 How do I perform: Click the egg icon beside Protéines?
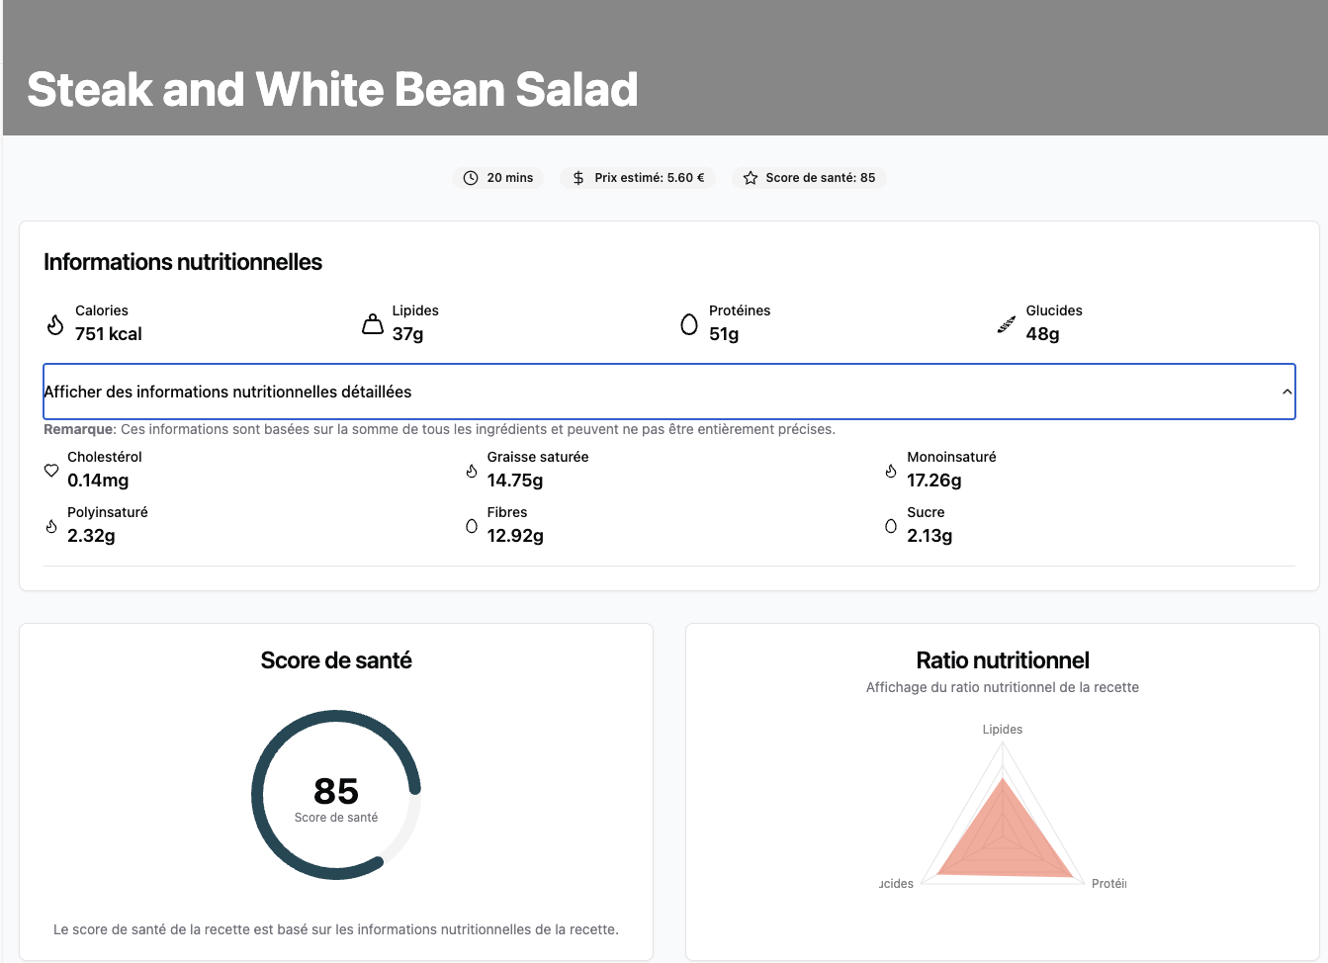[689, 324]
